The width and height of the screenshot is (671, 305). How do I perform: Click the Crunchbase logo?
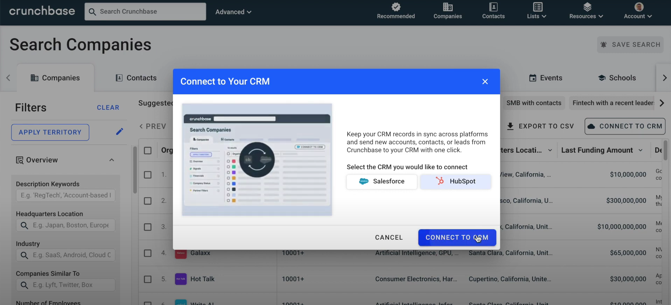click(42, 11)
